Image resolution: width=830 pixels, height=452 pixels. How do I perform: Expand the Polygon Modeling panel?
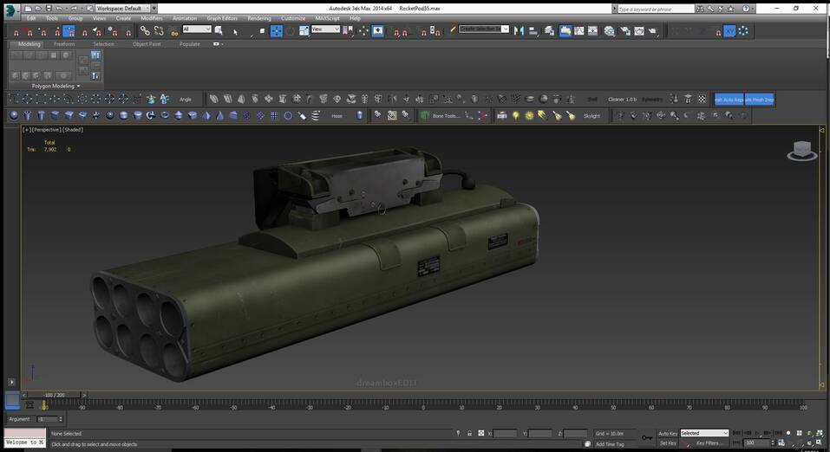click(56, 86)
